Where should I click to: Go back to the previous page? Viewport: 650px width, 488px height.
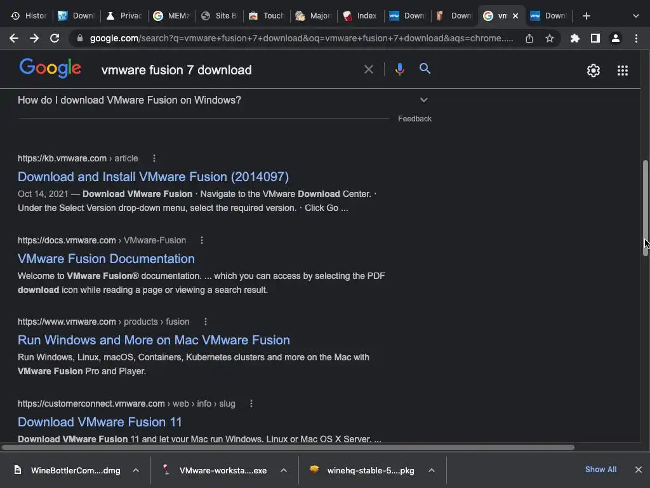(14, 38)
